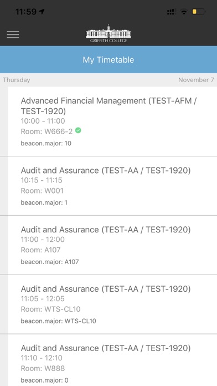Select Room: WTS-CL10 text
The width and height of the screenshot is (217, 386).
pyautogui.click(x=50, y=309)
